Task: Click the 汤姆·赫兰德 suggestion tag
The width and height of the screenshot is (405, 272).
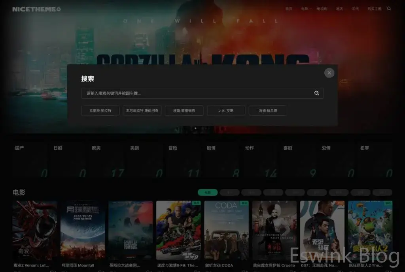Action: tap(268, 111)
